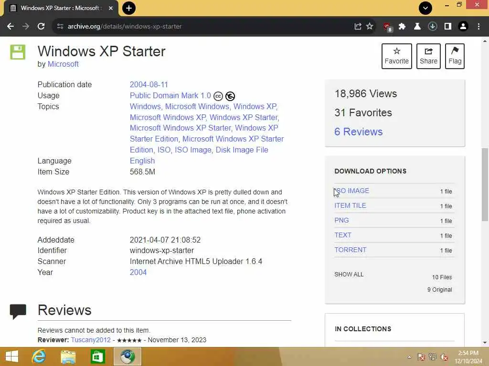
Task: Download the ITEM TILE file
Action: (x=350, y=205)
